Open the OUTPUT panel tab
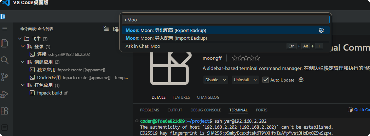370x136 pixels. point(175,110)
